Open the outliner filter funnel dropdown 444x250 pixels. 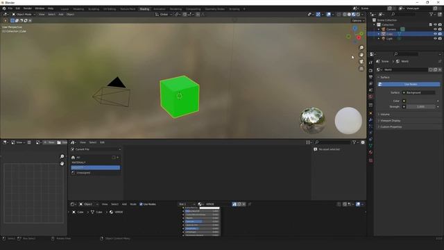[432, 14]
